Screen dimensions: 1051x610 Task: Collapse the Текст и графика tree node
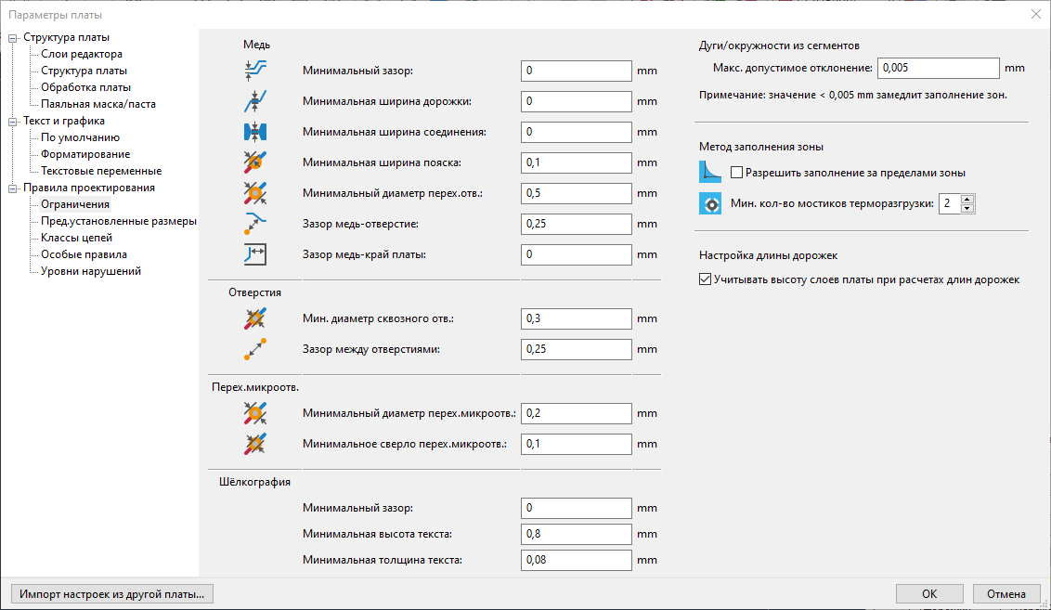[x=12, y=122]
